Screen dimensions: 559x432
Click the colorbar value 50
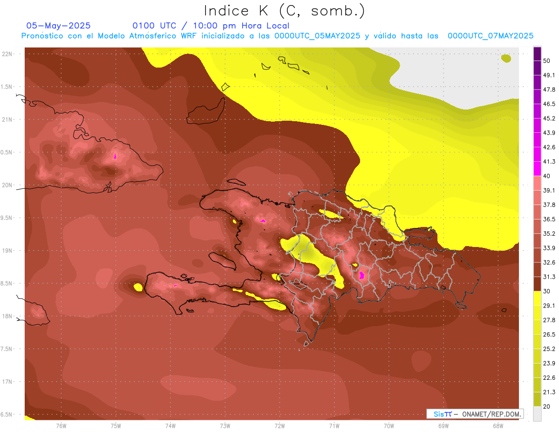coord(547,61)
